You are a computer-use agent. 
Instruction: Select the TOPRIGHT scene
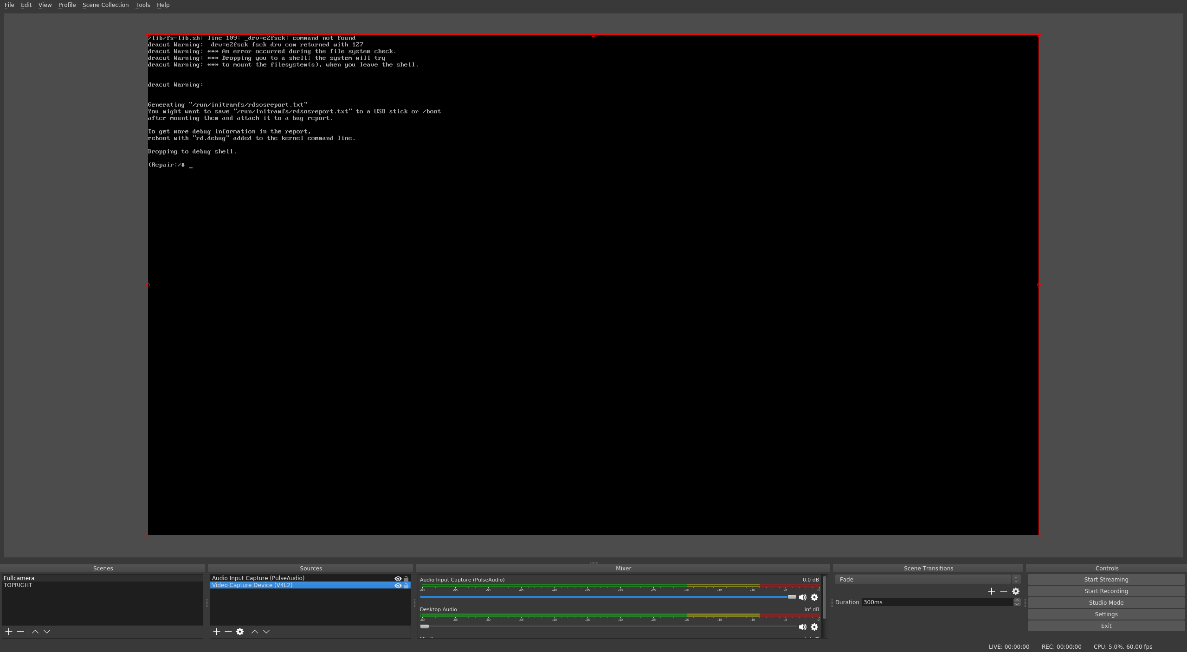click(x=19, y=585)
